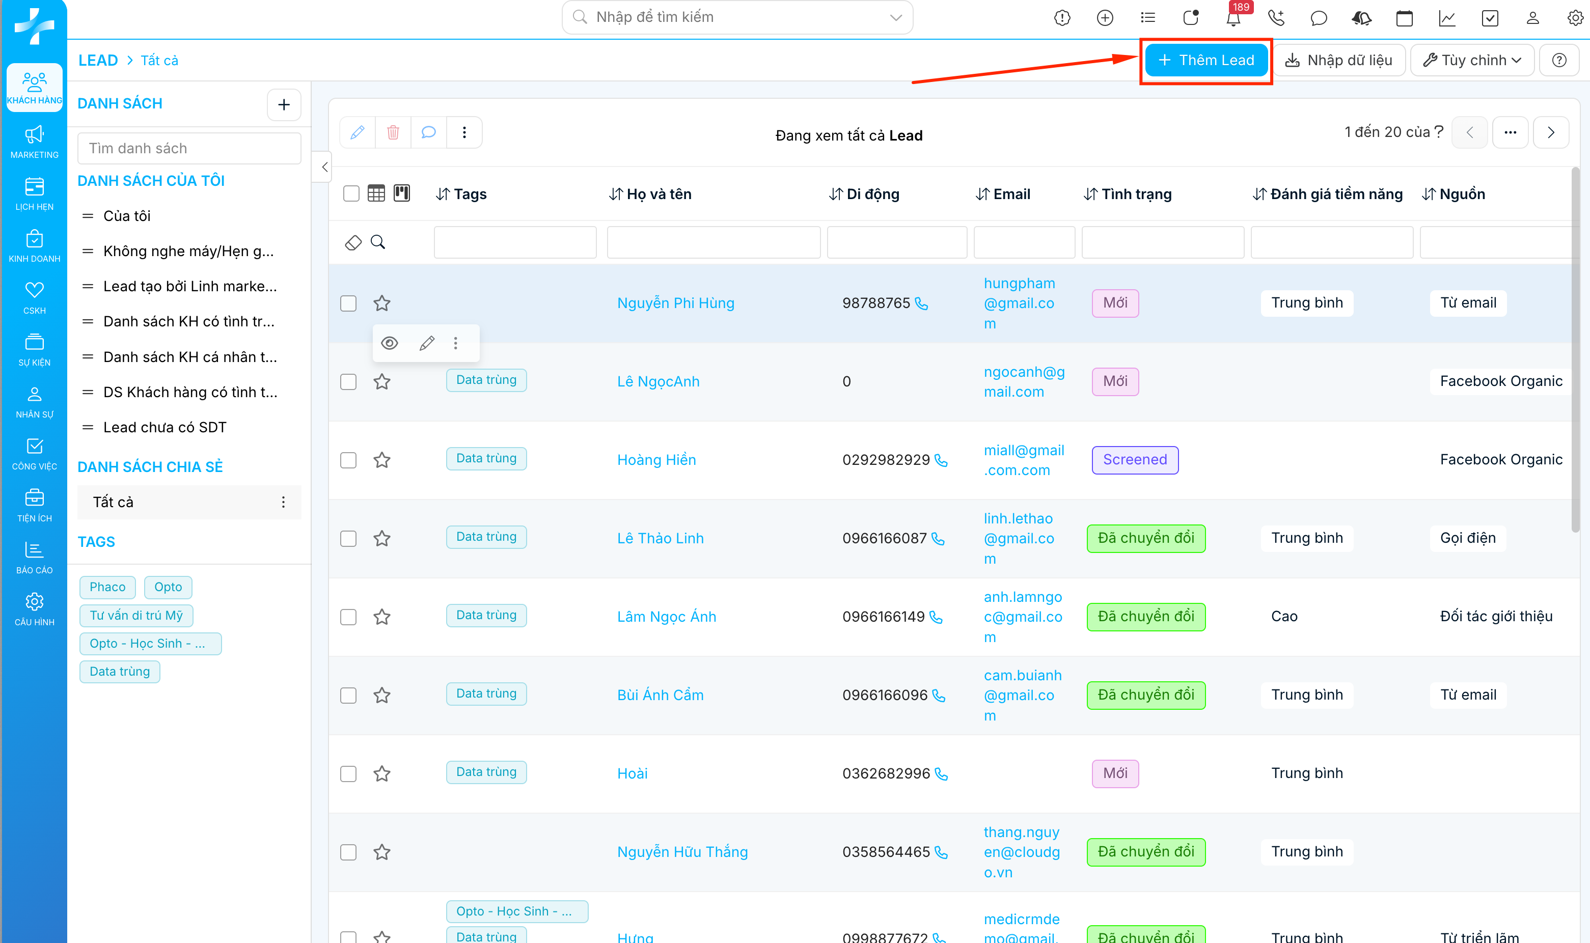1590x943 pixels.
Task: Click the Tìm danh sách search field
Action: [189, 148]
